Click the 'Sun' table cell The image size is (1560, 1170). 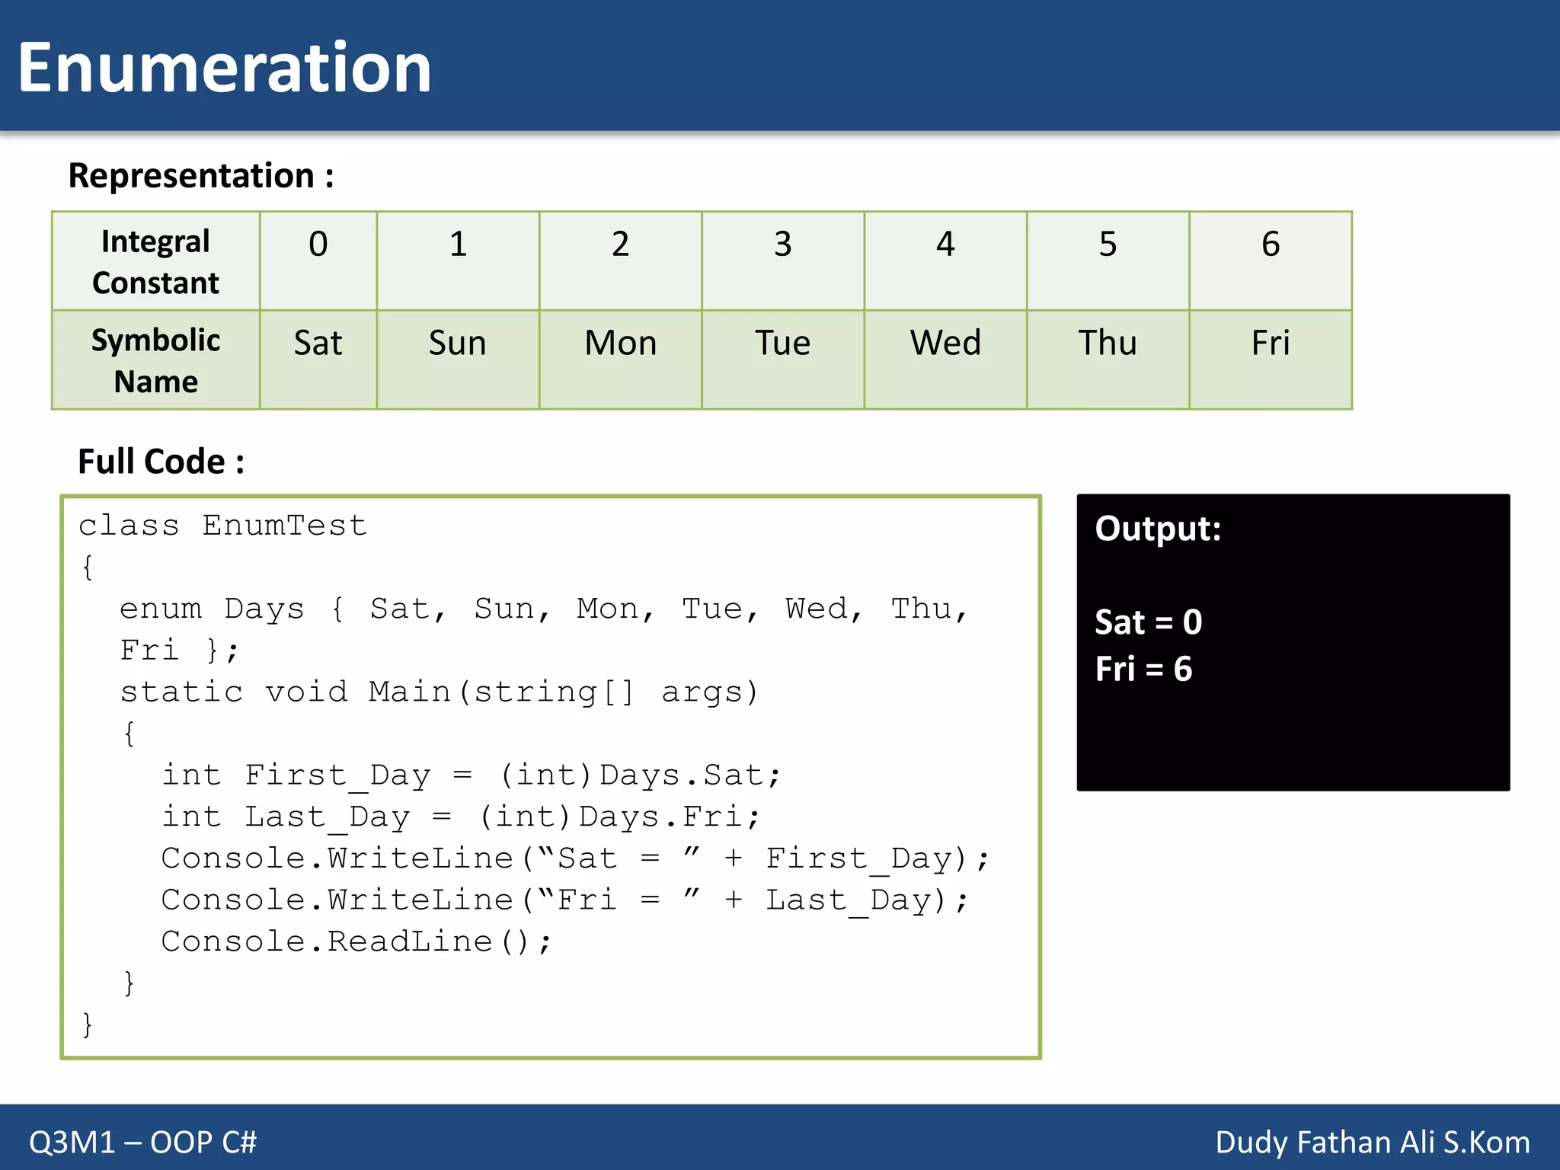pyautogui.click(x=458, y=360)
